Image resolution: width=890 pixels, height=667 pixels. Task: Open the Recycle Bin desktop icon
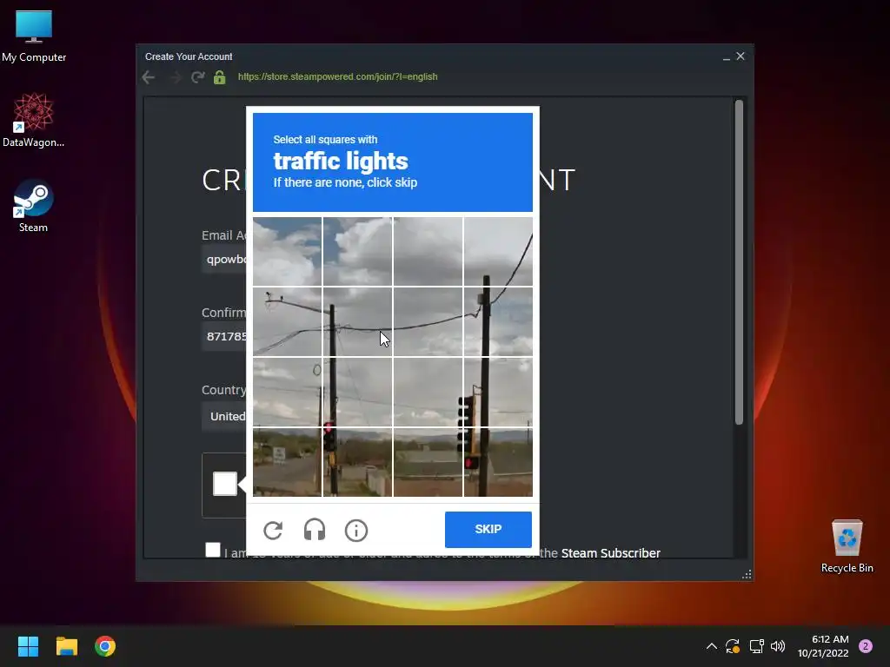(847, 546)
